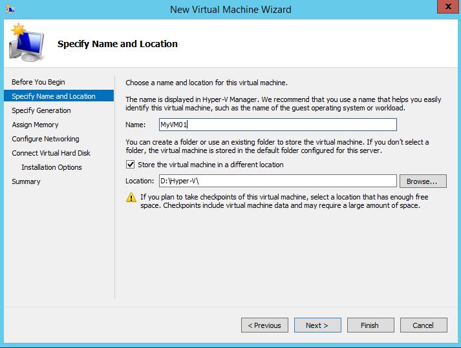This screenshot has height=348, width=461.
Task: Click the virtual machine computer icon in the header
Action: [x=27, y=42]
